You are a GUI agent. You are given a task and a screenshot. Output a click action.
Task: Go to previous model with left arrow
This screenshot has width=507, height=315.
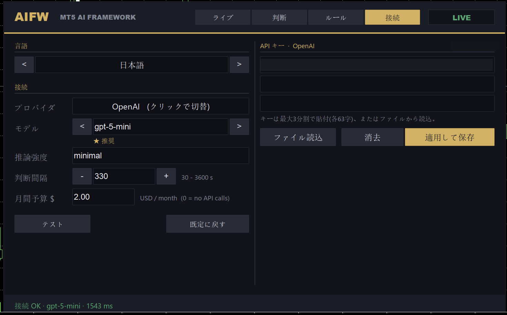pos(82,127)
